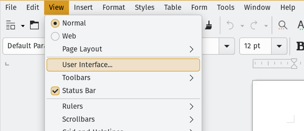The height and width of the screenshot is (131, 304).
Task: Click the Bold formatting icon
Action: (x=300, y=46)
